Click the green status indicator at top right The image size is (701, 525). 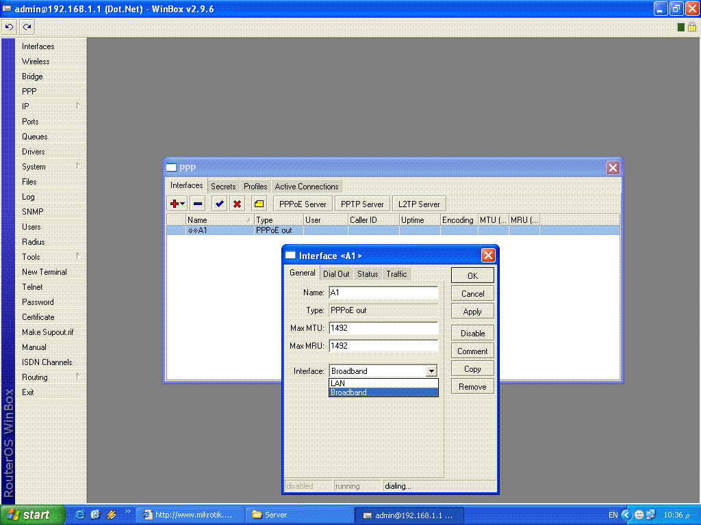pos(681,27)
